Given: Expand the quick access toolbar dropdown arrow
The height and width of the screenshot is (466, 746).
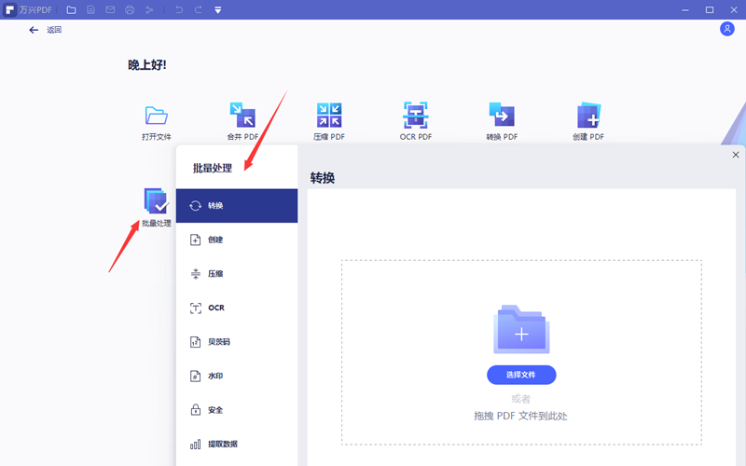Looking at the screenshot, I should (217, 9).
